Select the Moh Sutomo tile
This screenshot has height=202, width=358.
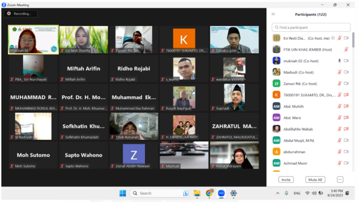[33, 155]
